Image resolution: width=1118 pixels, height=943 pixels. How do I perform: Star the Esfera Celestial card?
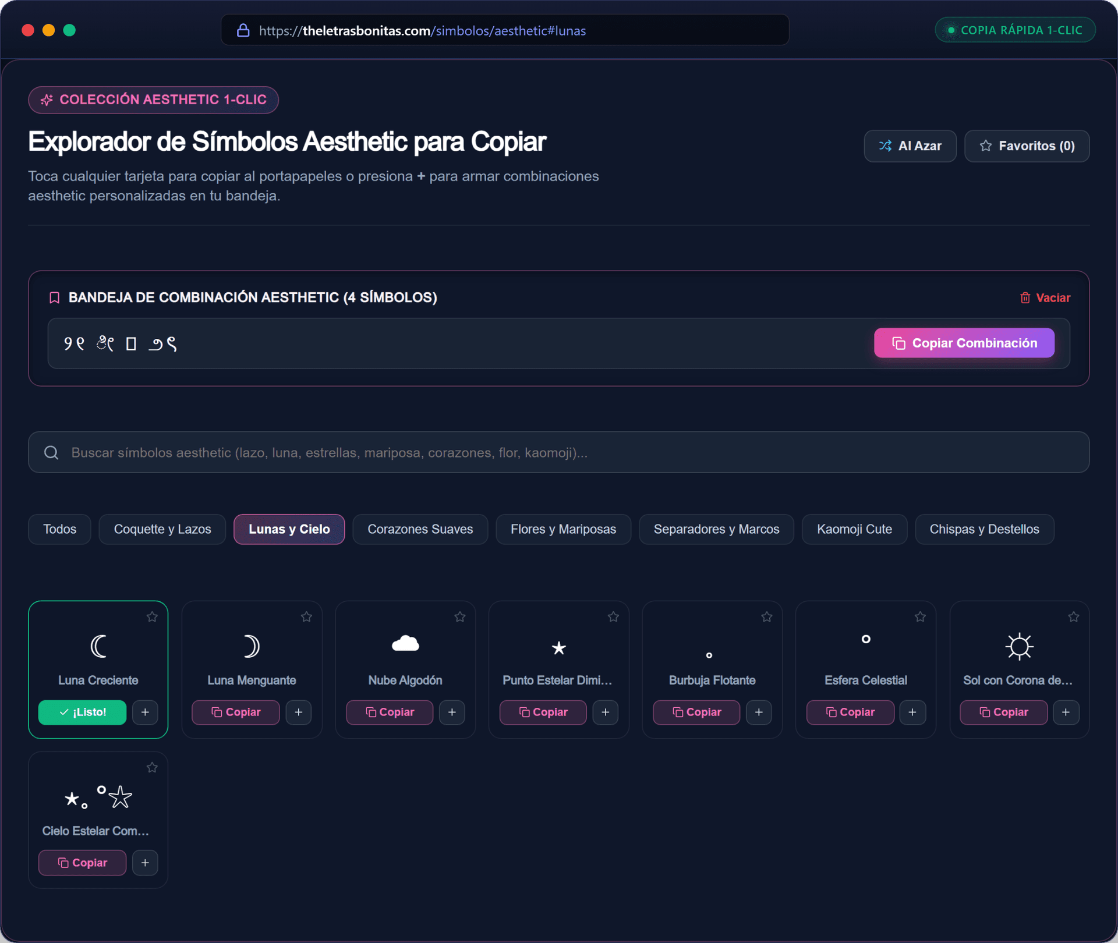(x=920, y=617)
